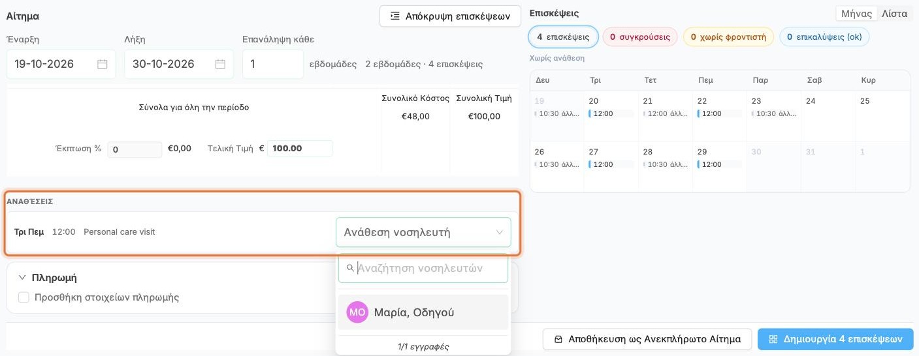Click the Συνολική Τιμή €100,00 value
Viewport: 919px width, 356px height.
(484, 117)
